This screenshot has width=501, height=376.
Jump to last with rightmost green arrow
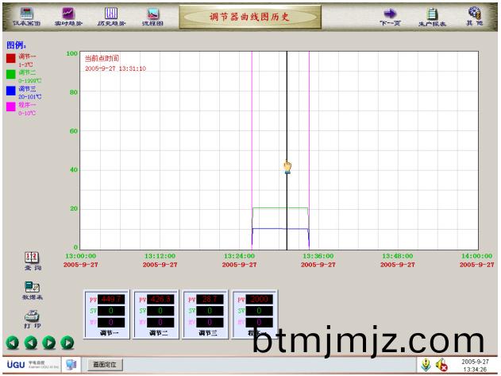pos(67,343)
